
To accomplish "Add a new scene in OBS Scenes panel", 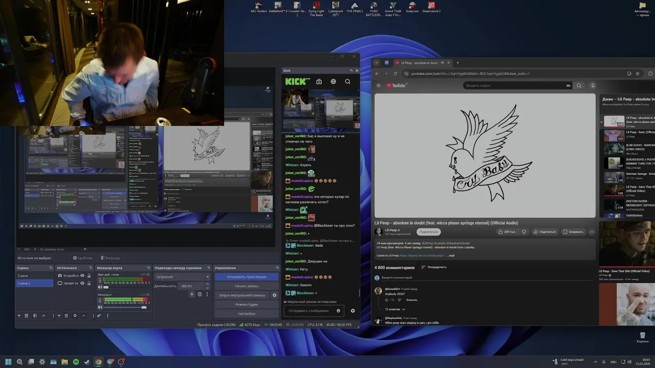I will 19,316.
